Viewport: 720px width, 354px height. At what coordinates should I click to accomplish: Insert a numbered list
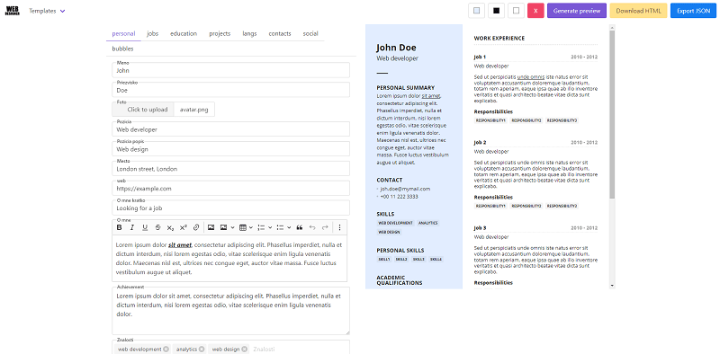click(261, 227)
